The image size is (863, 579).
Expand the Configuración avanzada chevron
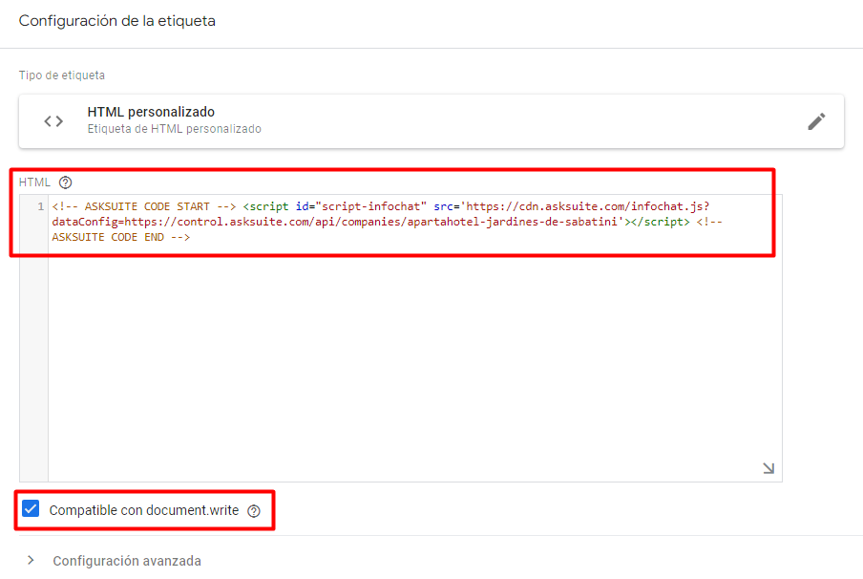pos(31,560)
